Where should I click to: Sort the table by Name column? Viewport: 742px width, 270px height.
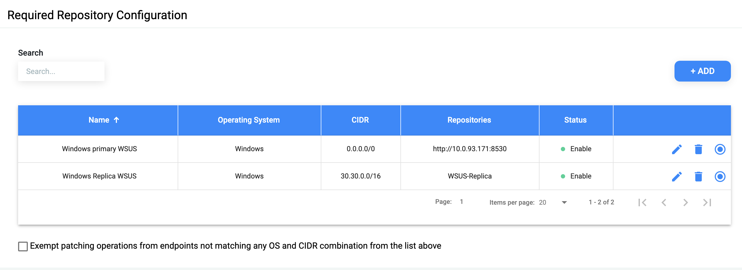pyautogui.click(x=104, y=120)
